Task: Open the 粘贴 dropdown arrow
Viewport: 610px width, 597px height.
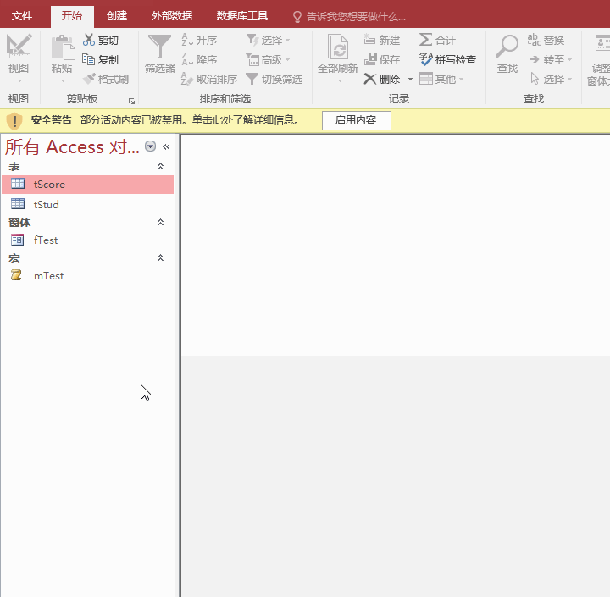Action: [x=62, y=81]
